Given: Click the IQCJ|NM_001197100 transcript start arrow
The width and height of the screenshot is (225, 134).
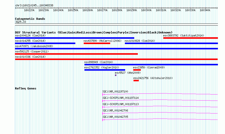Looking at the screenshot, I should (104, 94).
